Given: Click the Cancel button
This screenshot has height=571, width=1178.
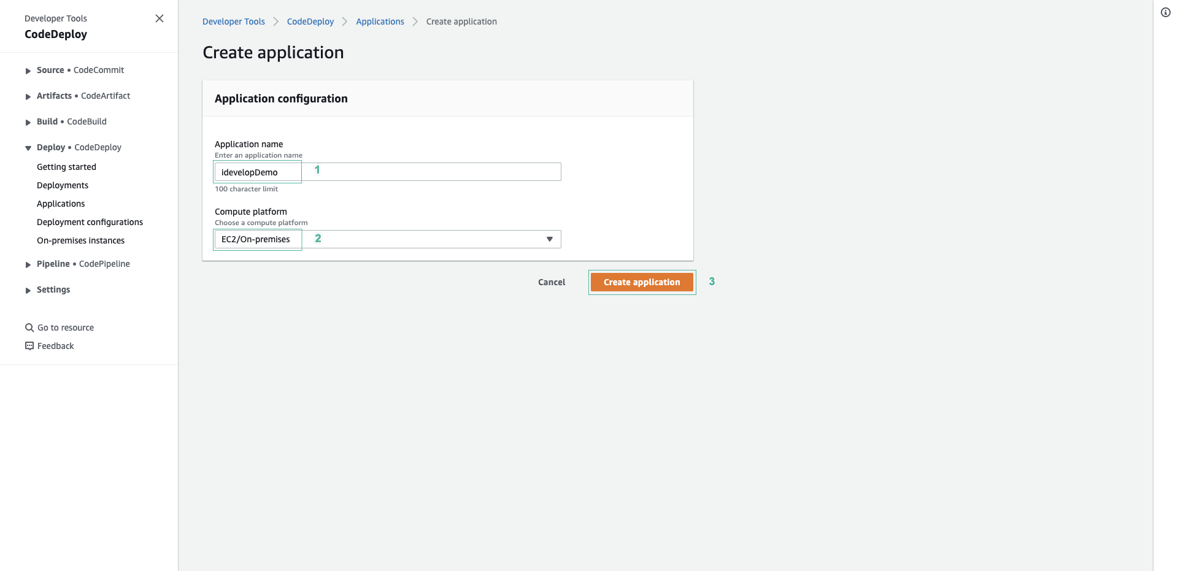Looking at the screenshot, I should point(552,282).
